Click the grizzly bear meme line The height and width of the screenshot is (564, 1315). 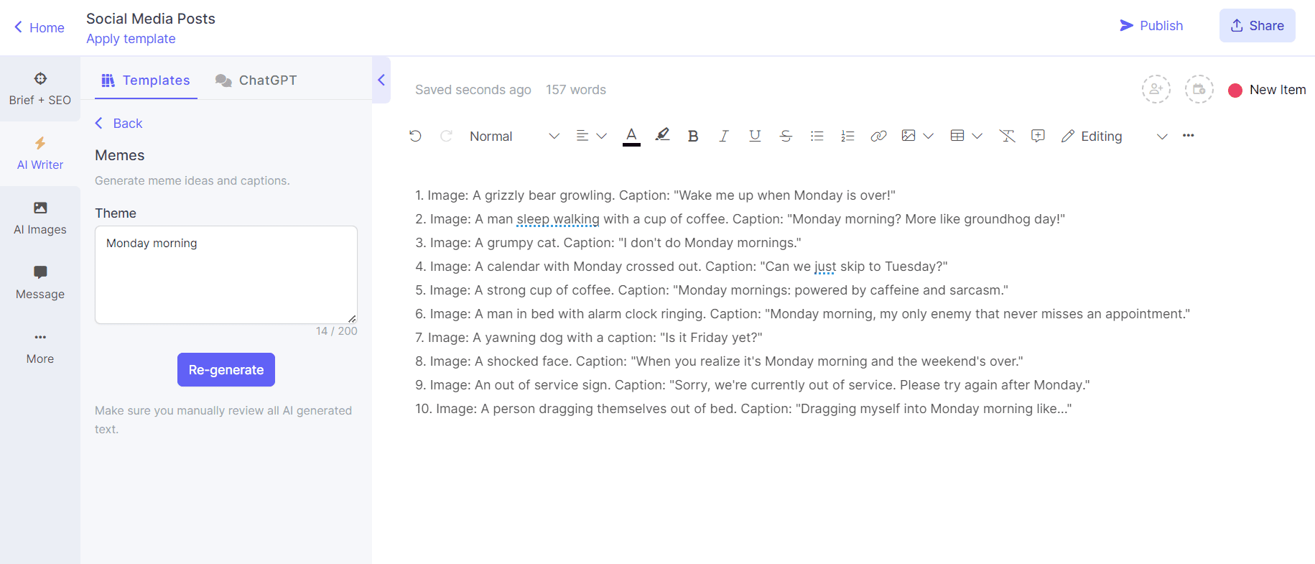point(655,195)
